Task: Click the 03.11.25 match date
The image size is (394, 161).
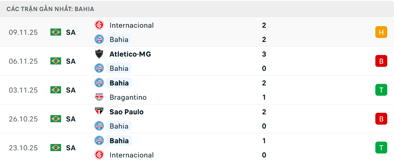Action: coord(23,90)
